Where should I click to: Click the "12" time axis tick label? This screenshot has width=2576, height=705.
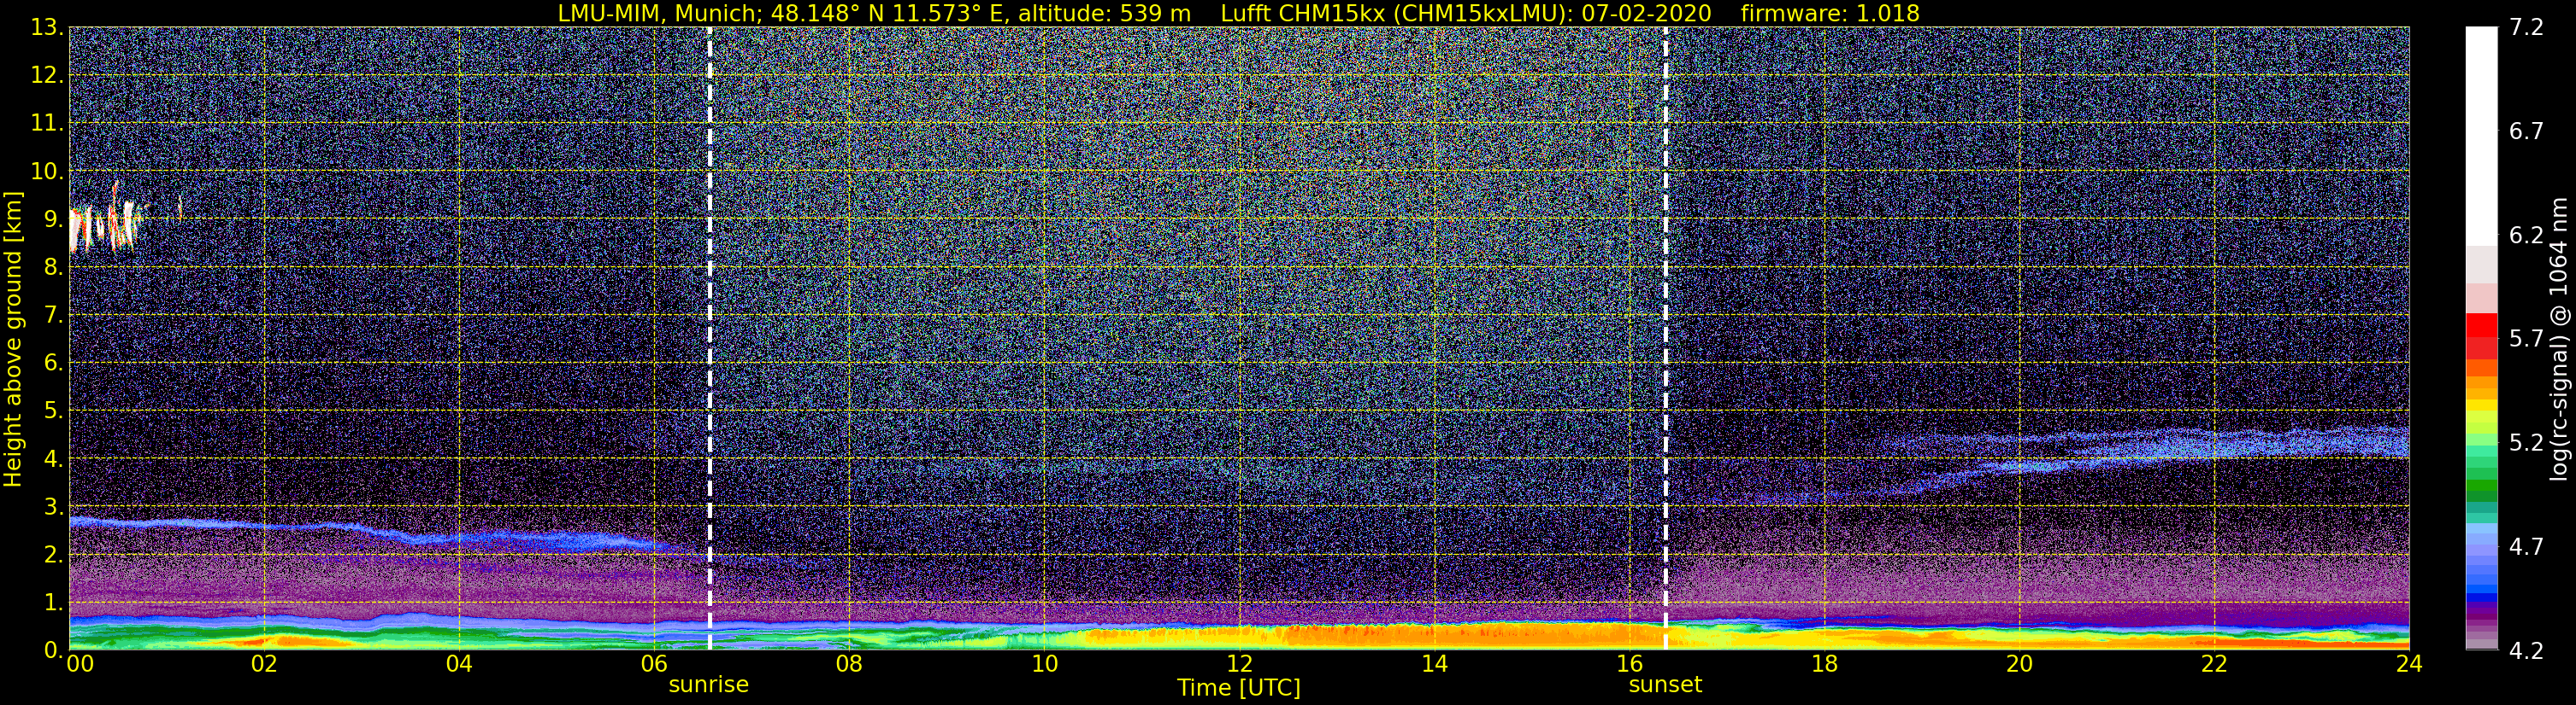[x=1239, y=664]
